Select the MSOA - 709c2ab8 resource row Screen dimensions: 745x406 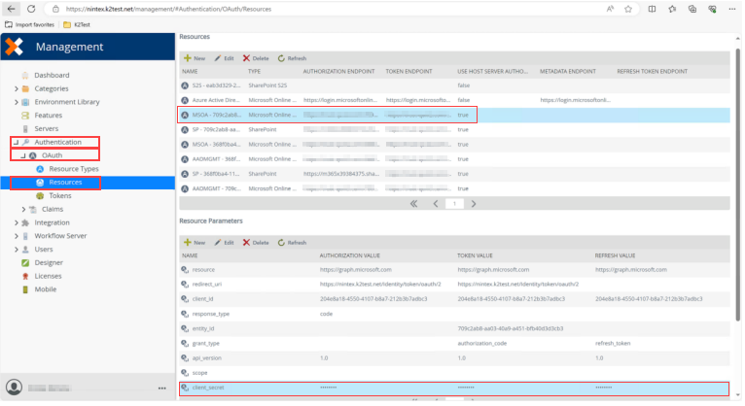tap(454, 115)
